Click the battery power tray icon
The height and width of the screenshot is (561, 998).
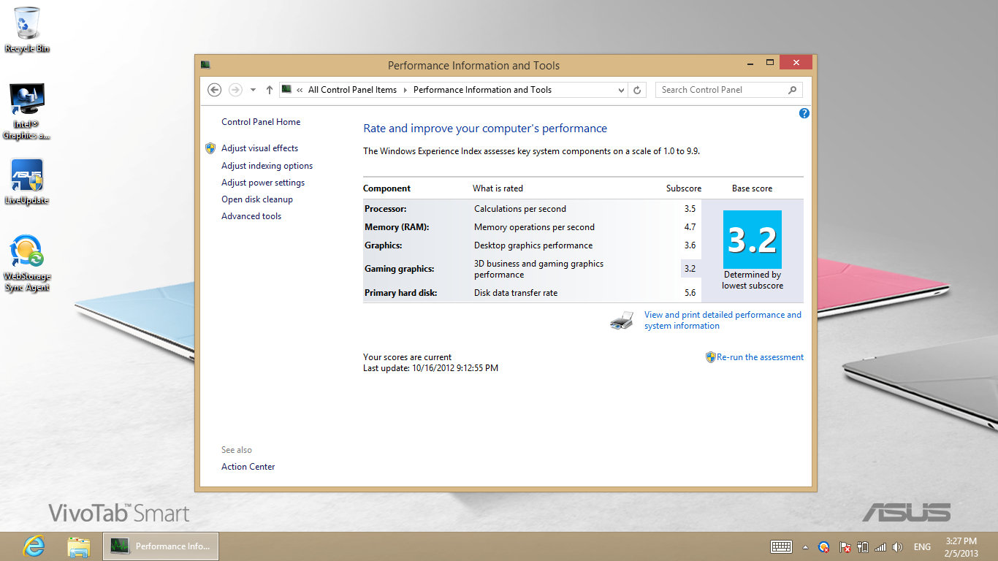863,546
